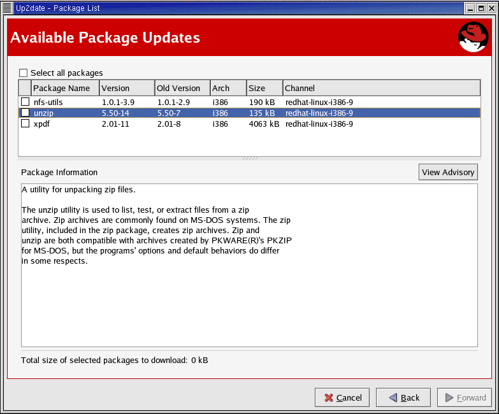Select the nfs-utils package row
Image resolution: width=499 pixels, height=414 pixels.
point(250,102)
